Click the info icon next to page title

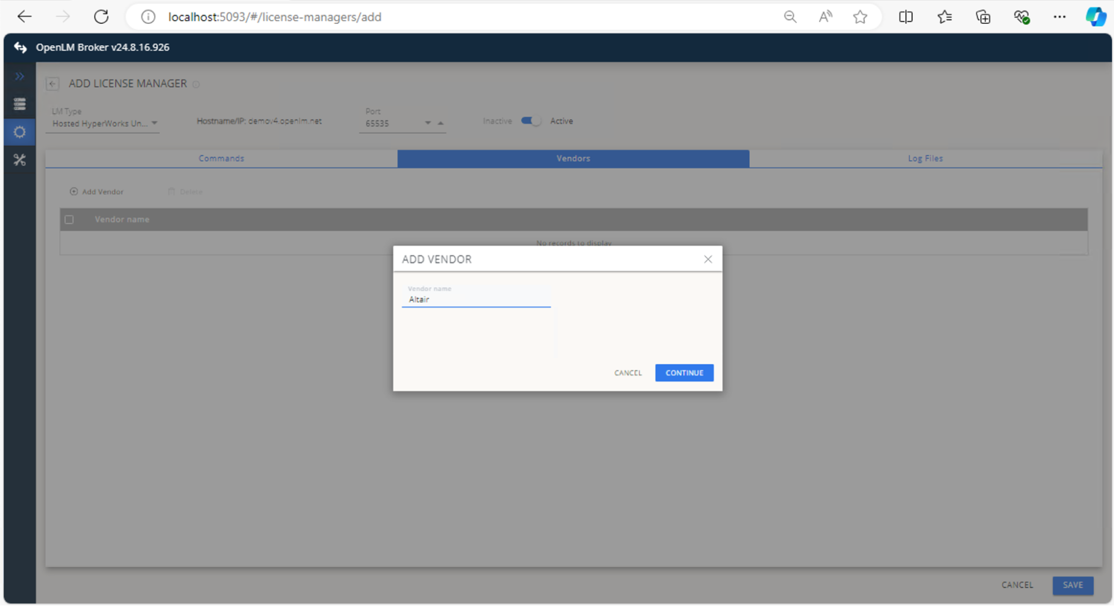tap(196, 84)
